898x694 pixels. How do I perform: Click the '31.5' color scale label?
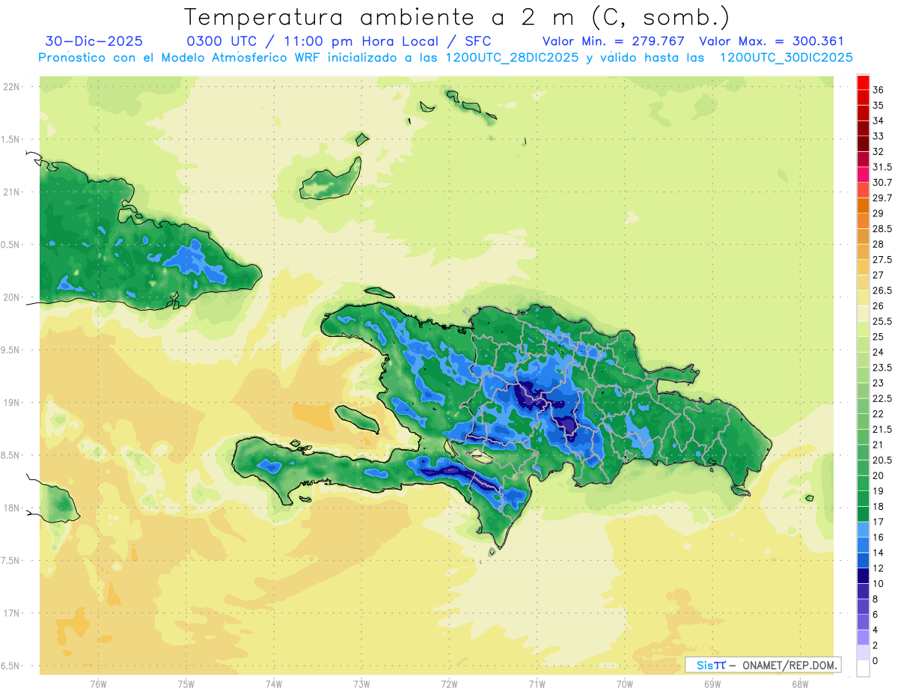tap(882, 167)
